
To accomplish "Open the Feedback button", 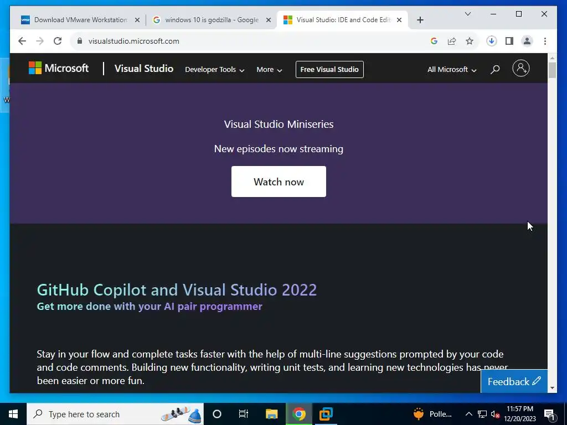I will [514, 381].
